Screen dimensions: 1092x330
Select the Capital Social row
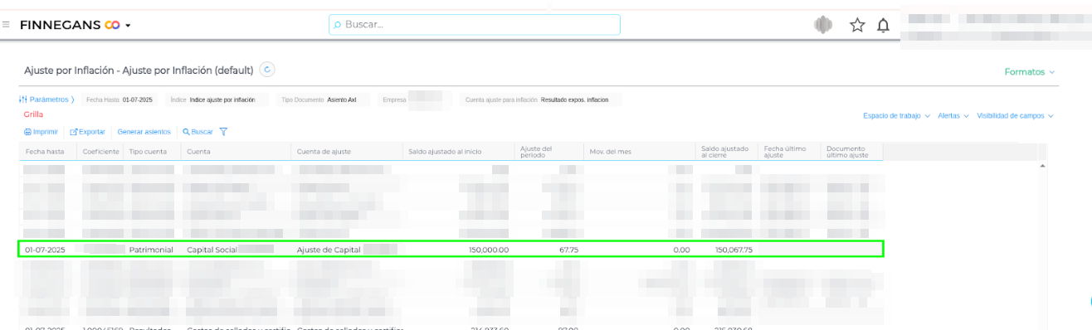coord(451,249)
